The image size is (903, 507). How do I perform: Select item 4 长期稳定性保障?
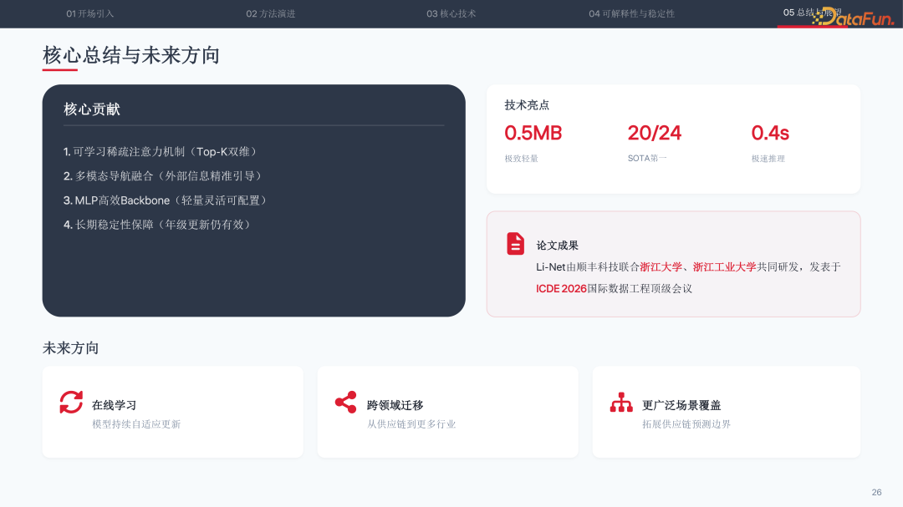pos(158,225)
